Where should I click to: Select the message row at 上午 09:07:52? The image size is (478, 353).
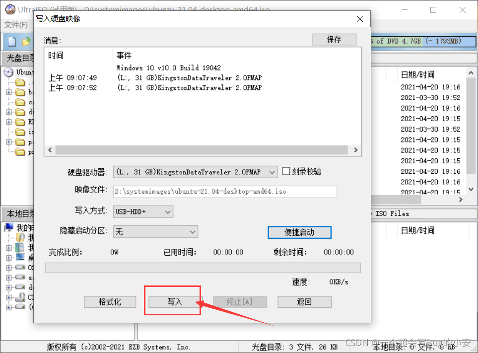tap(155, 88)
